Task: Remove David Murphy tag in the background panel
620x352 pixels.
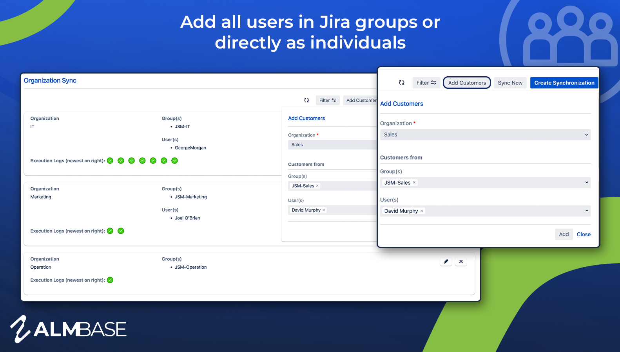Action: pos(324,210)
